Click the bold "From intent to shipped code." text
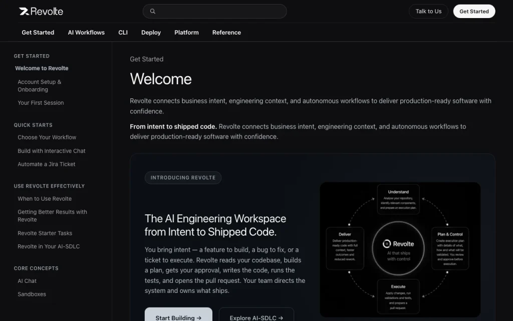 [173, 126]
